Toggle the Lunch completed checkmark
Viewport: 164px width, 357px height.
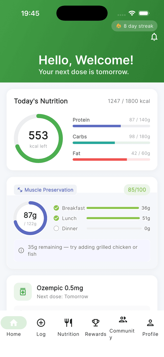(x=56, y=218)
